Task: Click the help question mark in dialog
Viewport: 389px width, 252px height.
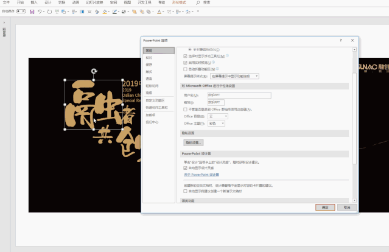Action: 341,40
